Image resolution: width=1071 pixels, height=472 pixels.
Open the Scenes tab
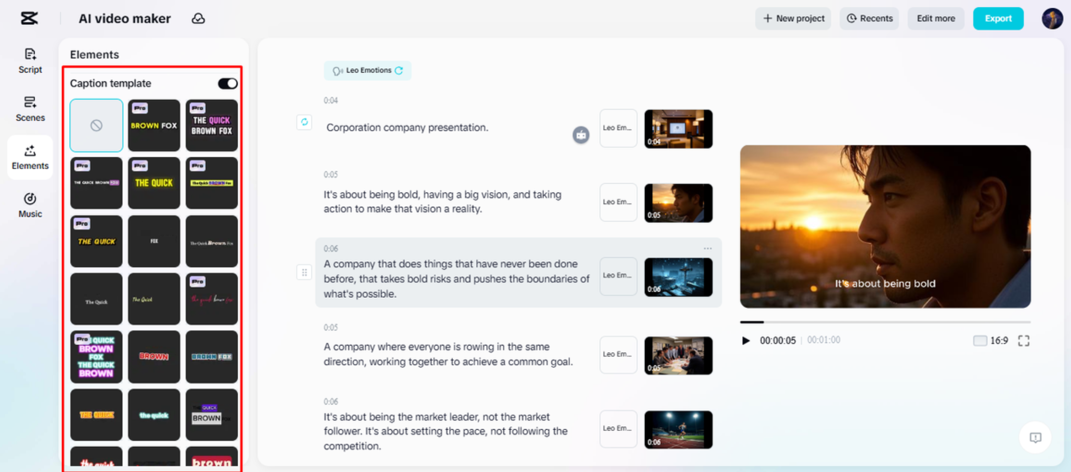(30, 109)
